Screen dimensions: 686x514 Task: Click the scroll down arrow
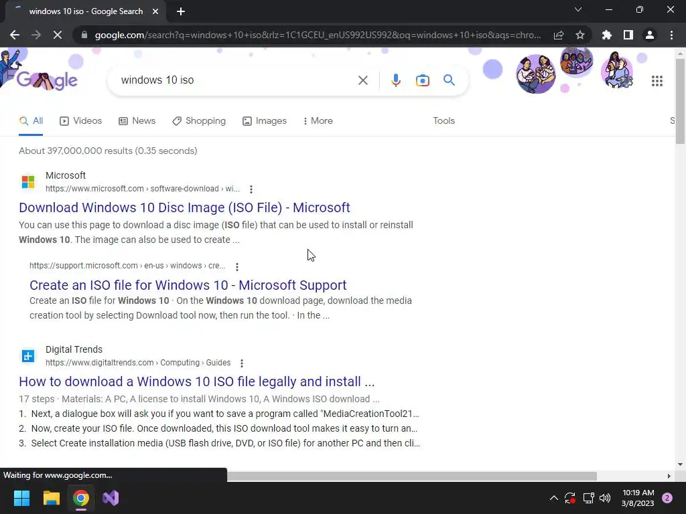point(680,464)
